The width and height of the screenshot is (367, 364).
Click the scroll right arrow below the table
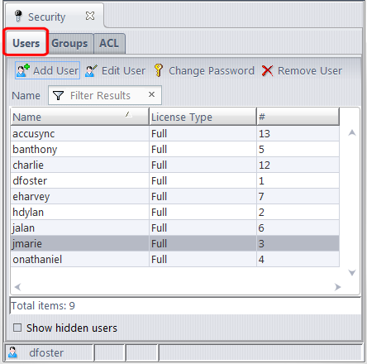tap(337, 287)
